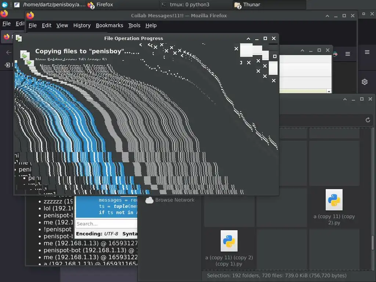376x282 pixels.
Task: Click the Thunar selection status bar text
Action: coord(277,275)
